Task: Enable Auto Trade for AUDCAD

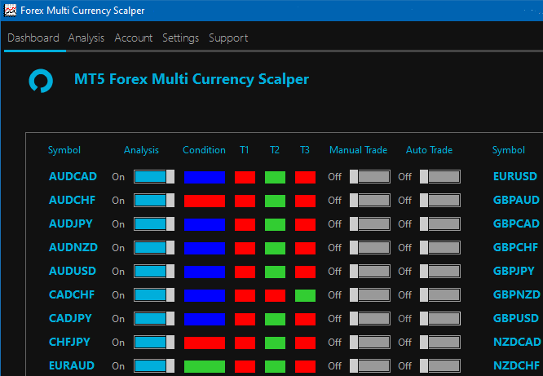Action: (x=440, y=177)
